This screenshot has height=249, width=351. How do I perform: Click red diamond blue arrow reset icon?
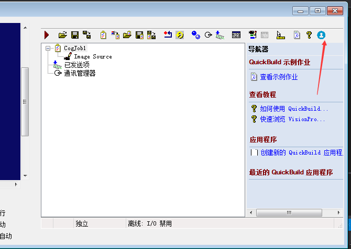[x=168, y=35]
